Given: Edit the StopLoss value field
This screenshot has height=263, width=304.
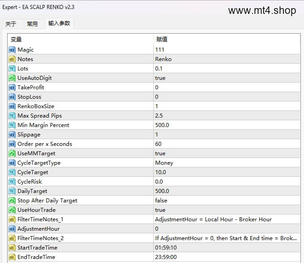Looking at the screenshot, I should [227, 97].
